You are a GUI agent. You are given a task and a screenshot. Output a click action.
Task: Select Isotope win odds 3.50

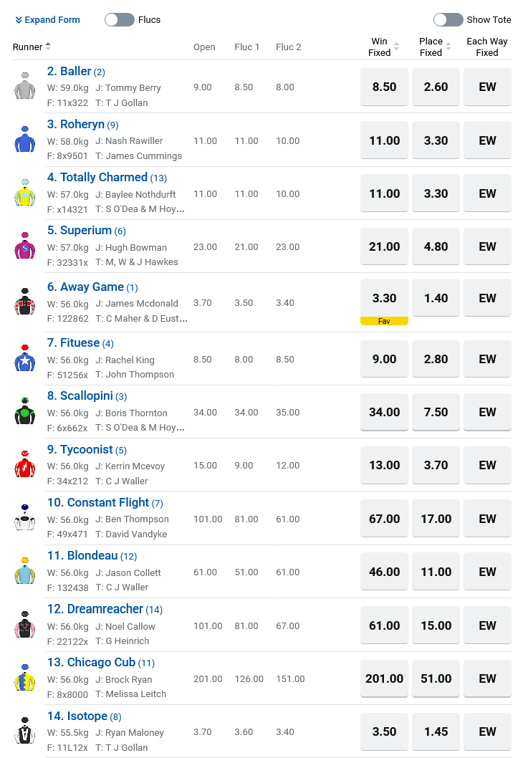384,731
